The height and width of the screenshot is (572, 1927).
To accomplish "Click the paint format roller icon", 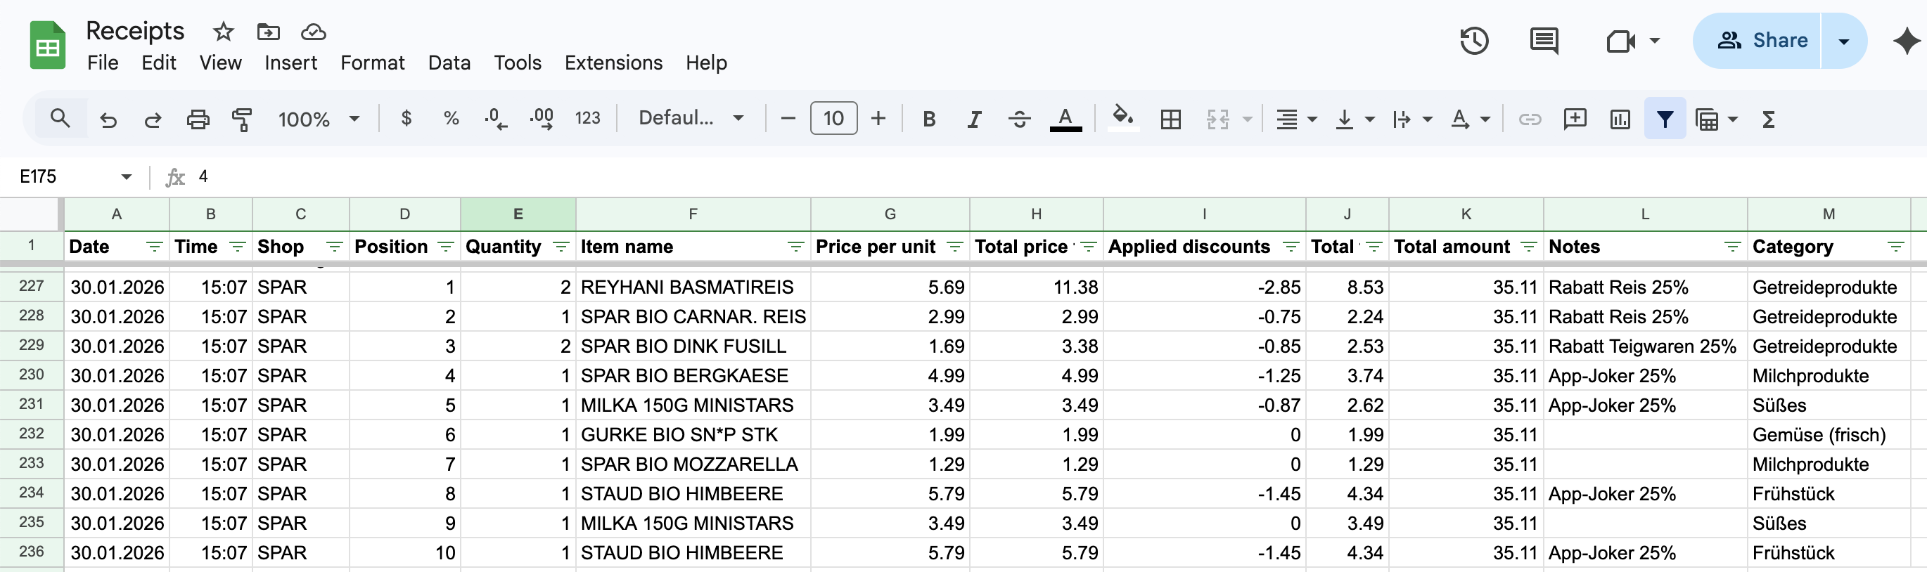I will [242, 119].
